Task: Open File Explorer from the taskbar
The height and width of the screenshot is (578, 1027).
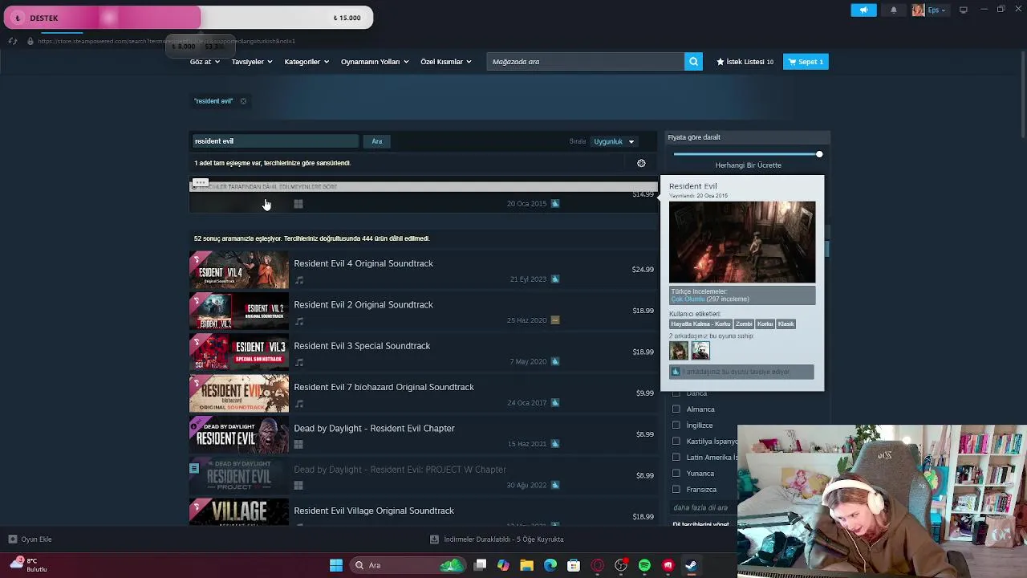Action: (526, 565)
